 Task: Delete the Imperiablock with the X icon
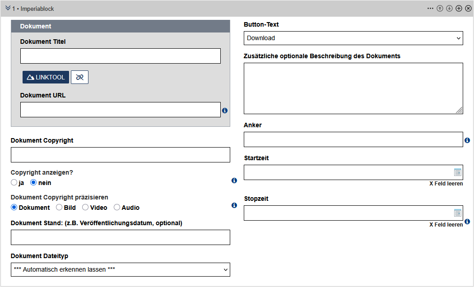[469, 8]
